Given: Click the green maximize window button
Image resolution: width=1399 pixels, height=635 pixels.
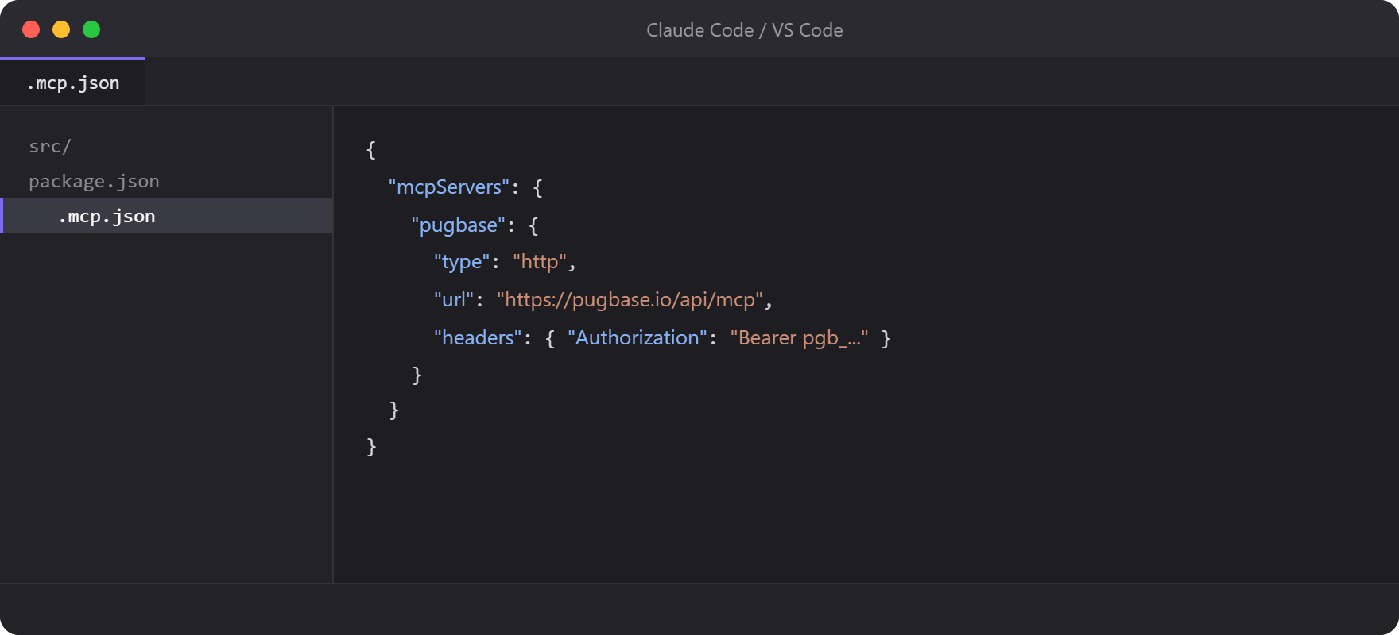Looking at the screenshot, I should (x=91, y=29).
